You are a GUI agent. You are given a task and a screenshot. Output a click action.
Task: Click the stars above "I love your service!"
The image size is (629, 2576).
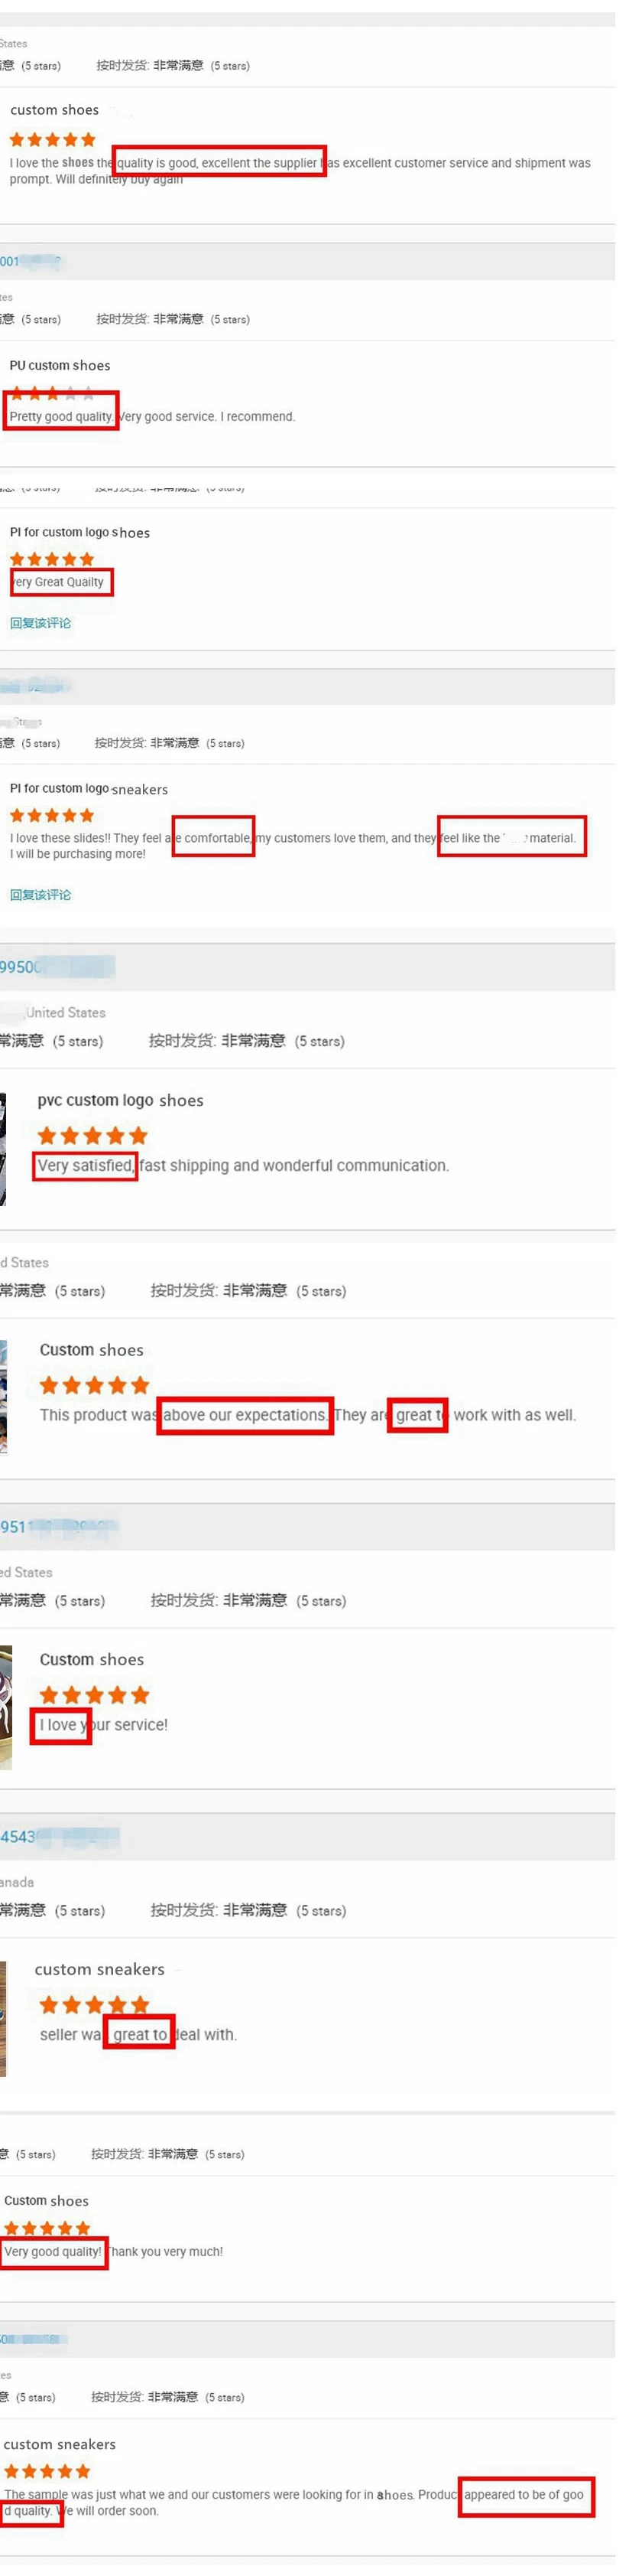(x=95, y=1694)
